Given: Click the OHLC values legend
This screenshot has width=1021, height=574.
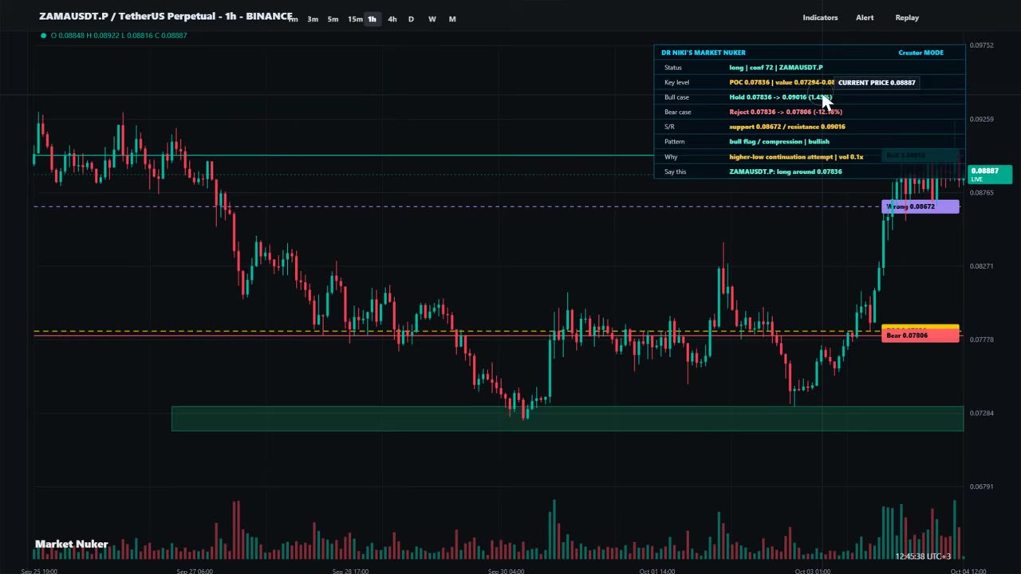Looking at the screenshot, I should [119, 35].
